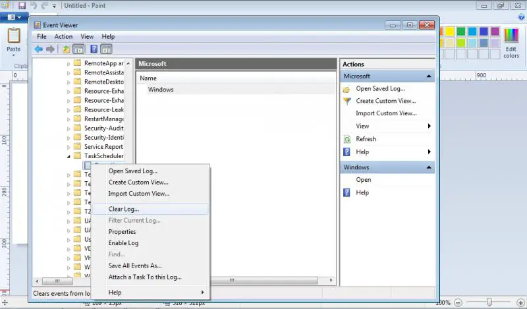Open the Action menu in Event Viewer

(x=63, y=37)
